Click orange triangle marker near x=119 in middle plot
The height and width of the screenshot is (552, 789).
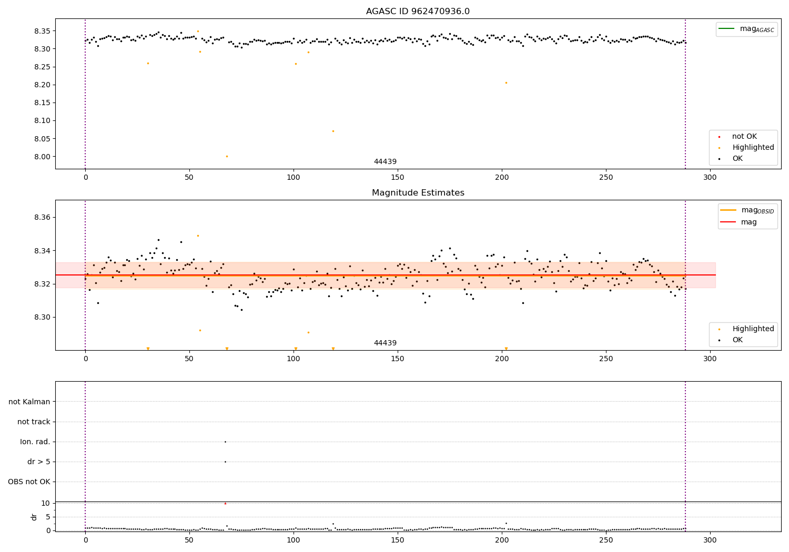coord(333,349)
